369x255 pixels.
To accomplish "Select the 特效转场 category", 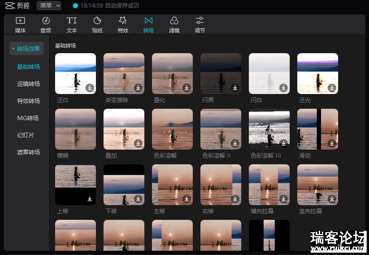I will [28, 101].
